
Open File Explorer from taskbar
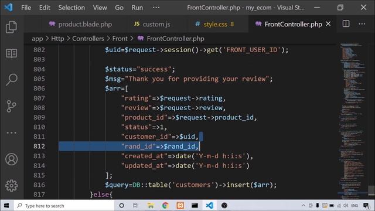click(151, 206)
